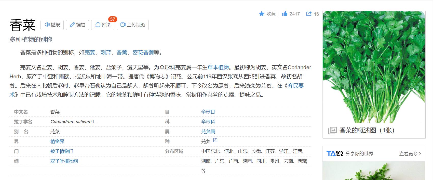
Task: Click the [2] reference superscript
Action: [x=215, y=140]
